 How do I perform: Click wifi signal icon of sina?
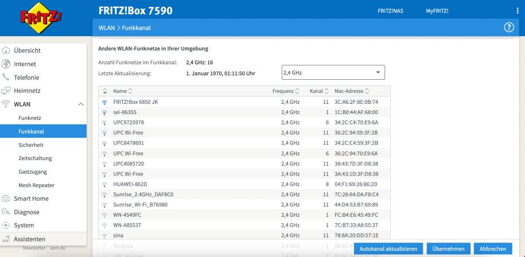(x=104, y=236)
